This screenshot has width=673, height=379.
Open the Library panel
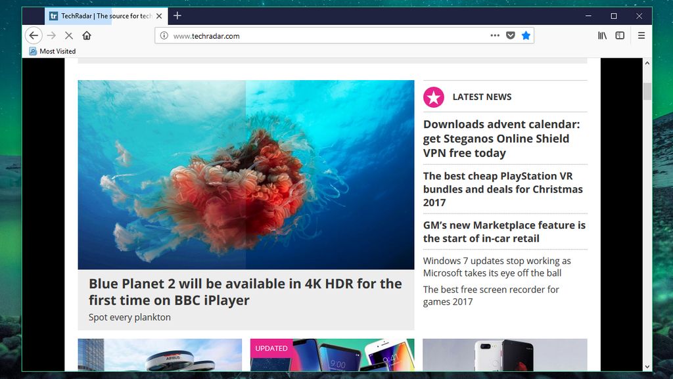click(602, 35)
